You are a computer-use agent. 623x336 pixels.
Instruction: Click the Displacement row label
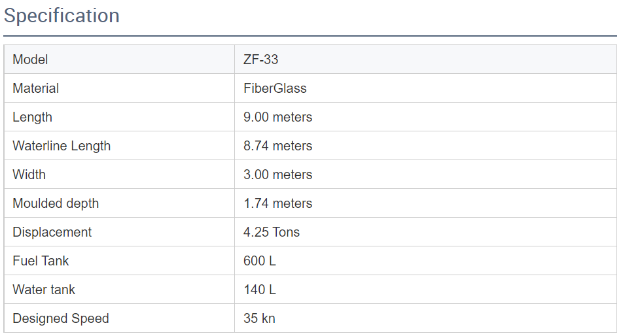pyautogui.click(x=52, y=232)
